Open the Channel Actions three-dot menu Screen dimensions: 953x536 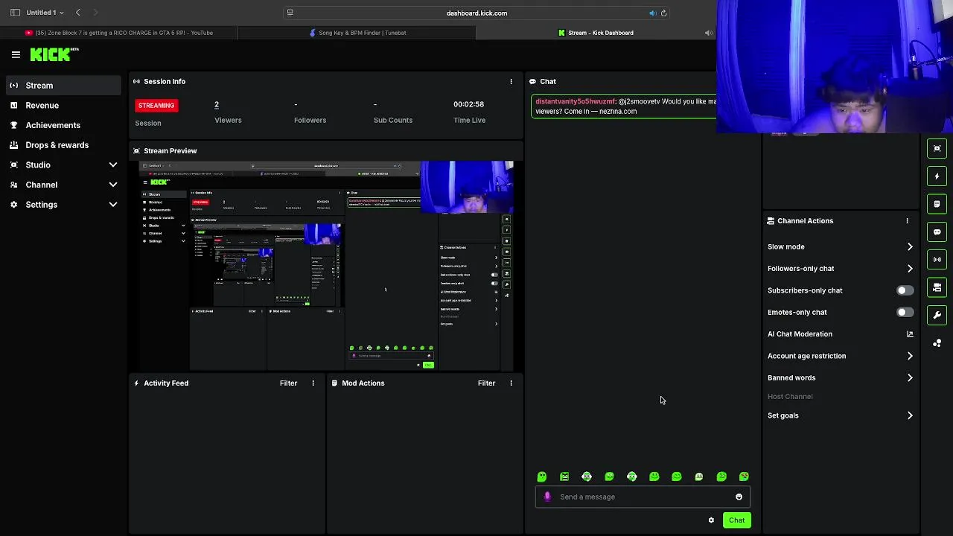pos(907,221)
